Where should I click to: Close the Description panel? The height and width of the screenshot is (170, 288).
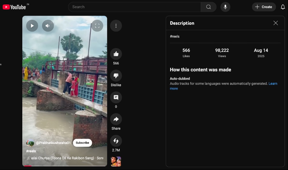click(276, 23)
